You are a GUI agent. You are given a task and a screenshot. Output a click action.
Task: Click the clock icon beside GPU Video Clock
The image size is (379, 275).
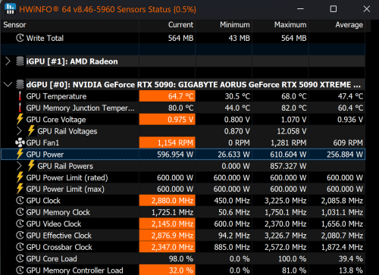(20, 223)
